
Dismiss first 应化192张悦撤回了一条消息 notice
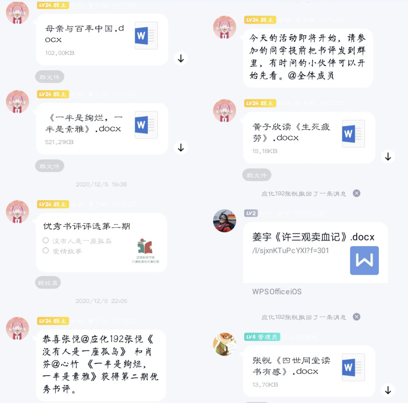357,193
